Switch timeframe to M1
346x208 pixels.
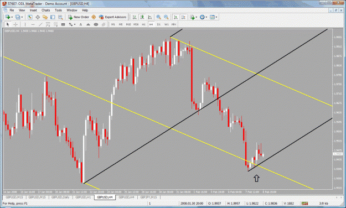[113, 24]
